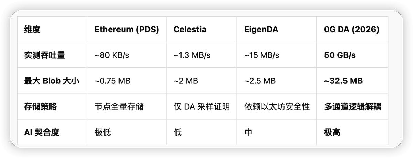The height and width of the screenshot is (158, 413).
Task: Select the 实测吞吐量 row label
Action: 45,55
